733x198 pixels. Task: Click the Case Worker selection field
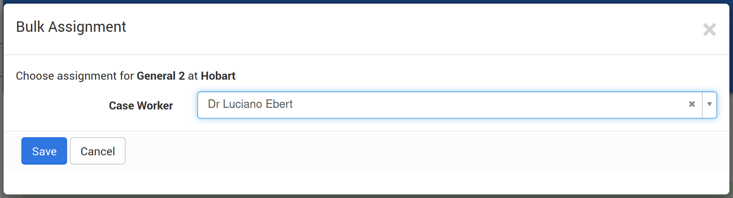click(444, 105)
